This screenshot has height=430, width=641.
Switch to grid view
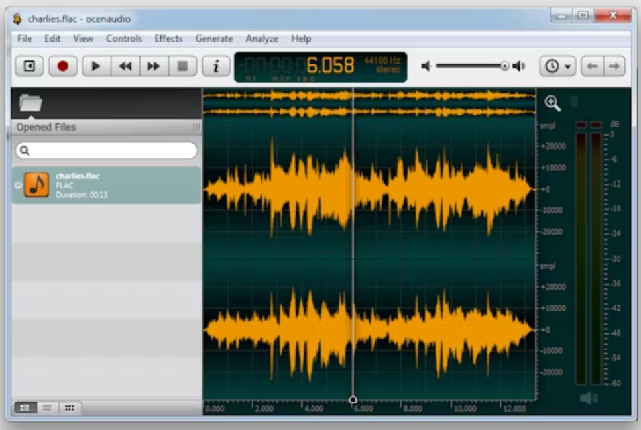pos(70,407)
